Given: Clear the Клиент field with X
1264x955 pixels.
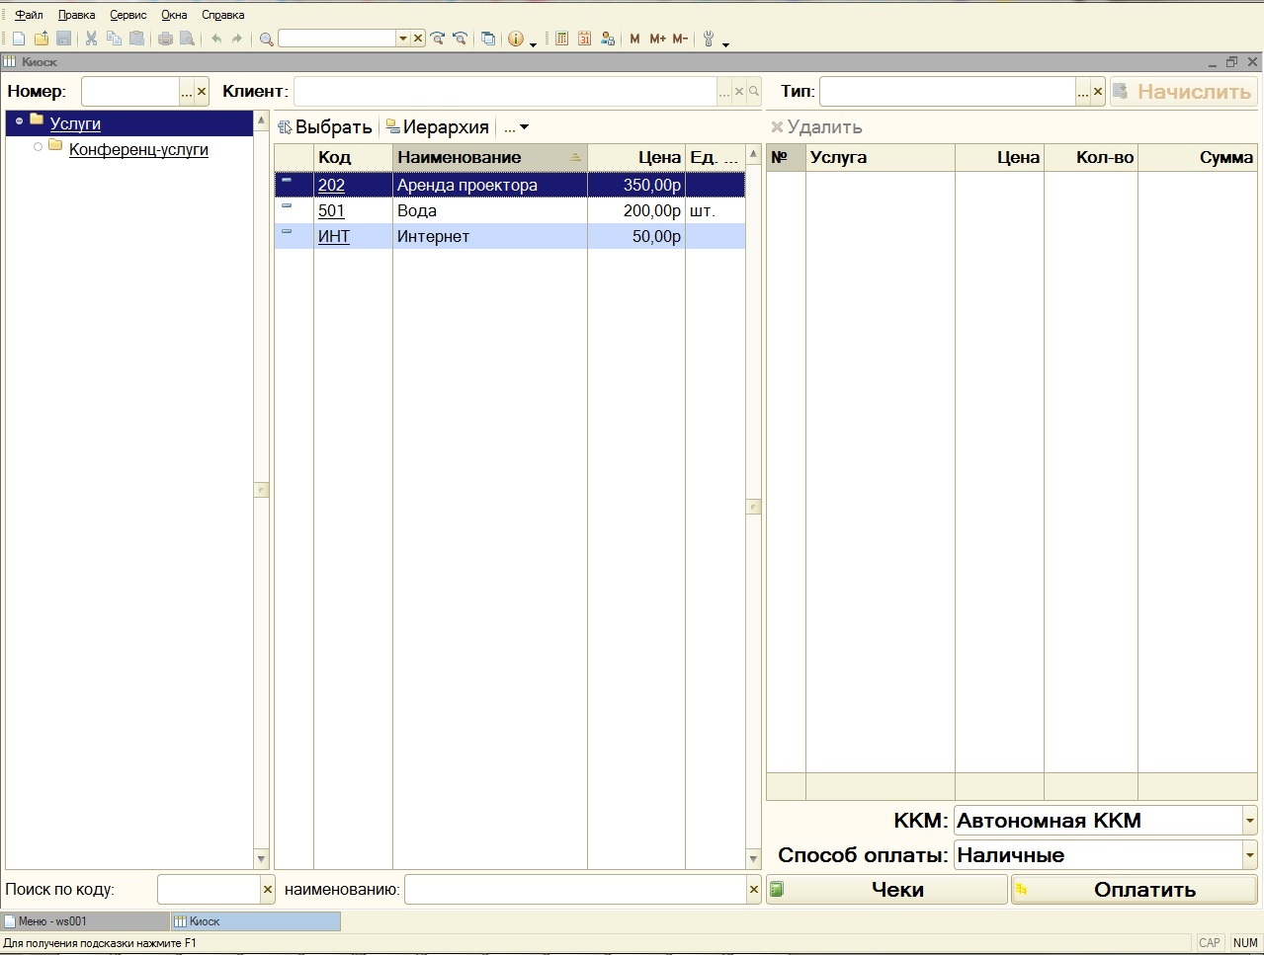Looking at the screenshot, I should click(738, 91).
